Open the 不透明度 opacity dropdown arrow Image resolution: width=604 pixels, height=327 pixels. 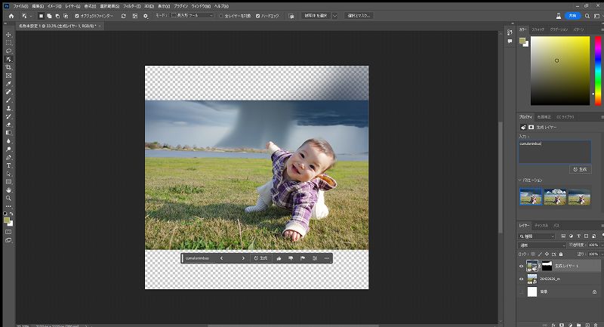pyautogui.click(x=601, y=245)
